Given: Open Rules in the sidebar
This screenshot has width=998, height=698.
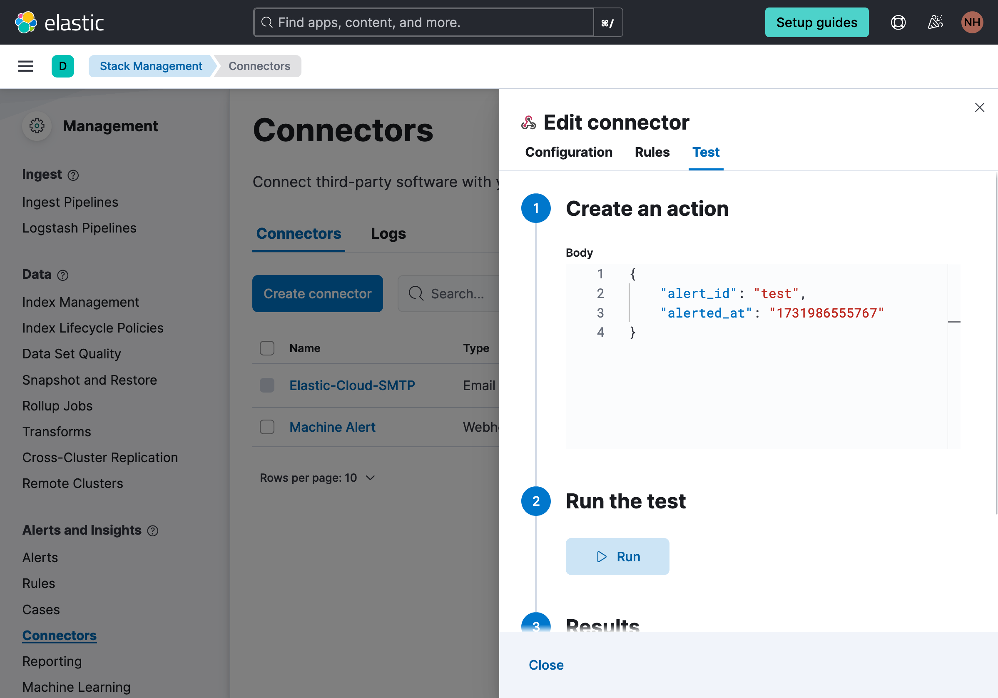Looking at the screenshot, I should tap(39, 583).
